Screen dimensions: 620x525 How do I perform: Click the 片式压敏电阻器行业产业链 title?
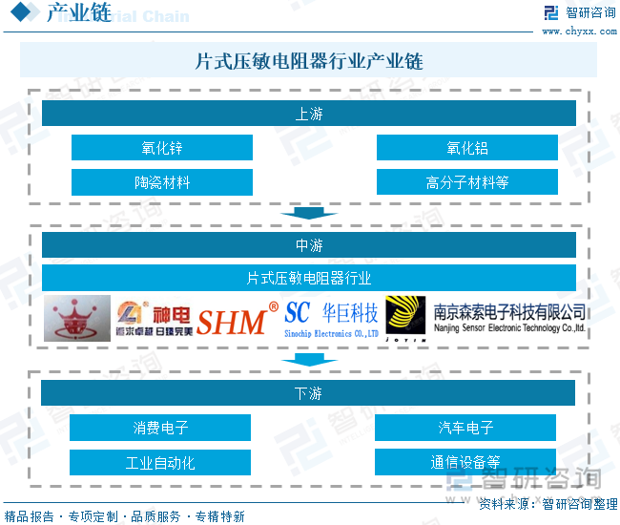coord(309,61)
